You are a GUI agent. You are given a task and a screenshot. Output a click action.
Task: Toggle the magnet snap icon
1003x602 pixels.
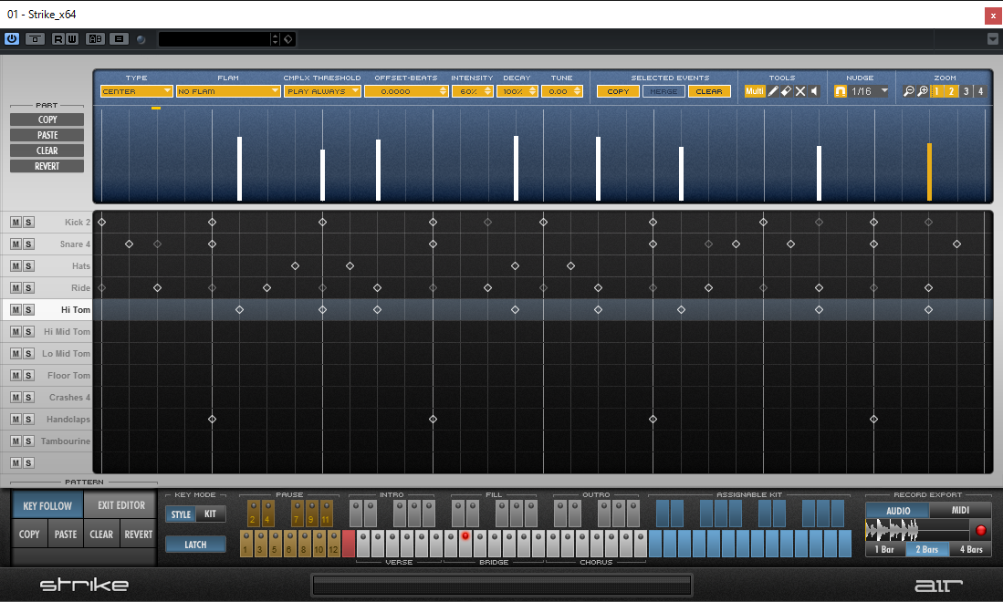pyautogui.click(x=841, y=91)
